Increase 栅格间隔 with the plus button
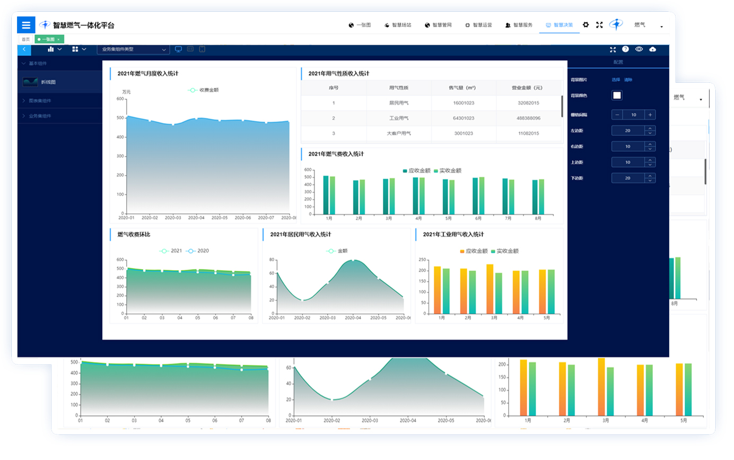The image size is (734, 460). [x=650, y=115]
